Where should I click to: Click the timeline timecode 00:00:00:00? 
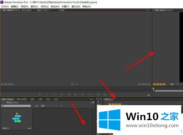pyautogui.click(x=115, y=104)
